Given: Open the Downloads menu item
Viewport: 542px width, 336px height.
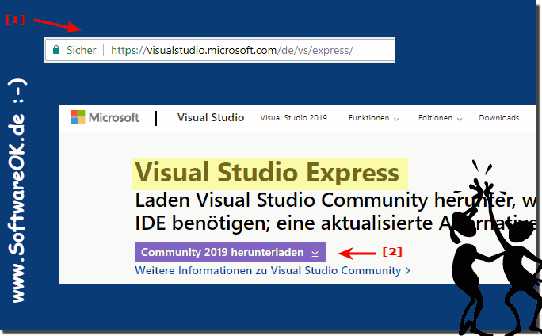Looking at the screenshot, I should tap(498, 118).
